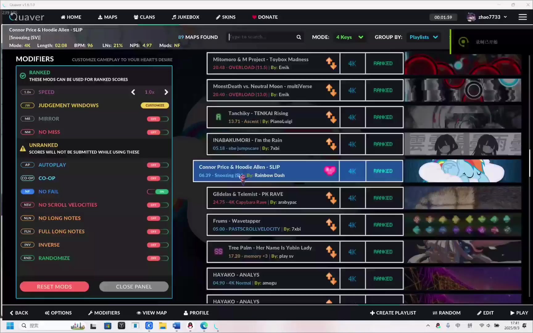
Task: Open the Skins menu
Action: (225, 17)
